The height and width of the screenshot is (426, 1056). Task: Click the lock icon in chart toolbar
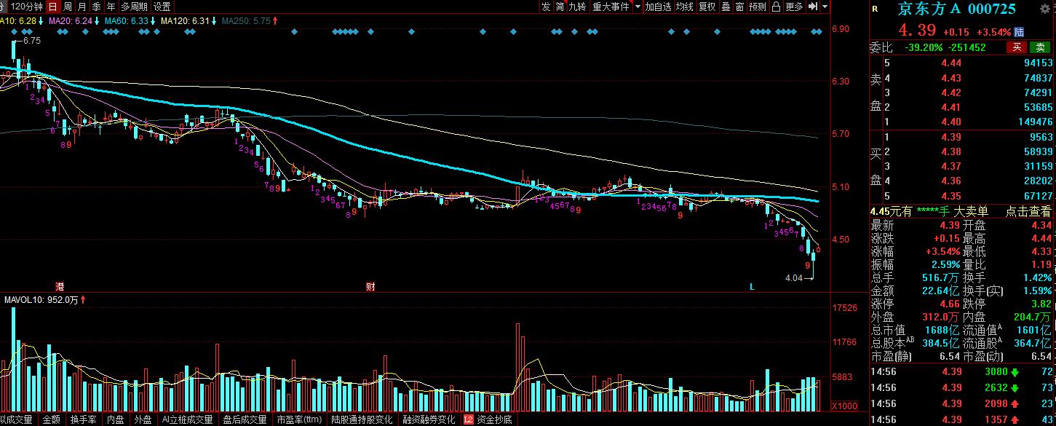click(x=777, y=7)
